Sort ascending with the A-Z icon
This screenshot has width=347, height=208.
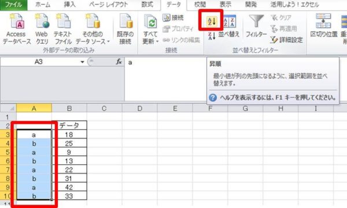pyautogui.click(x=211, y=21)
